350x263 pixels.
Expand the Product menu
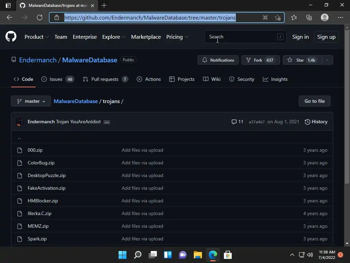37,37
